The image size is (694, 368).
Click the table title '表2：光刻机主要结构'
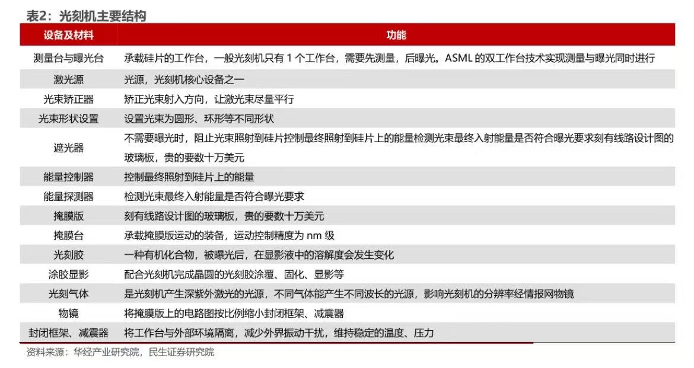tap(87, 17)
